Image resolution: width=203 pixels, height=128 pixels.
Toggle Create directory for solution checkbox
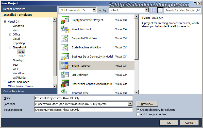pos(138,110)
